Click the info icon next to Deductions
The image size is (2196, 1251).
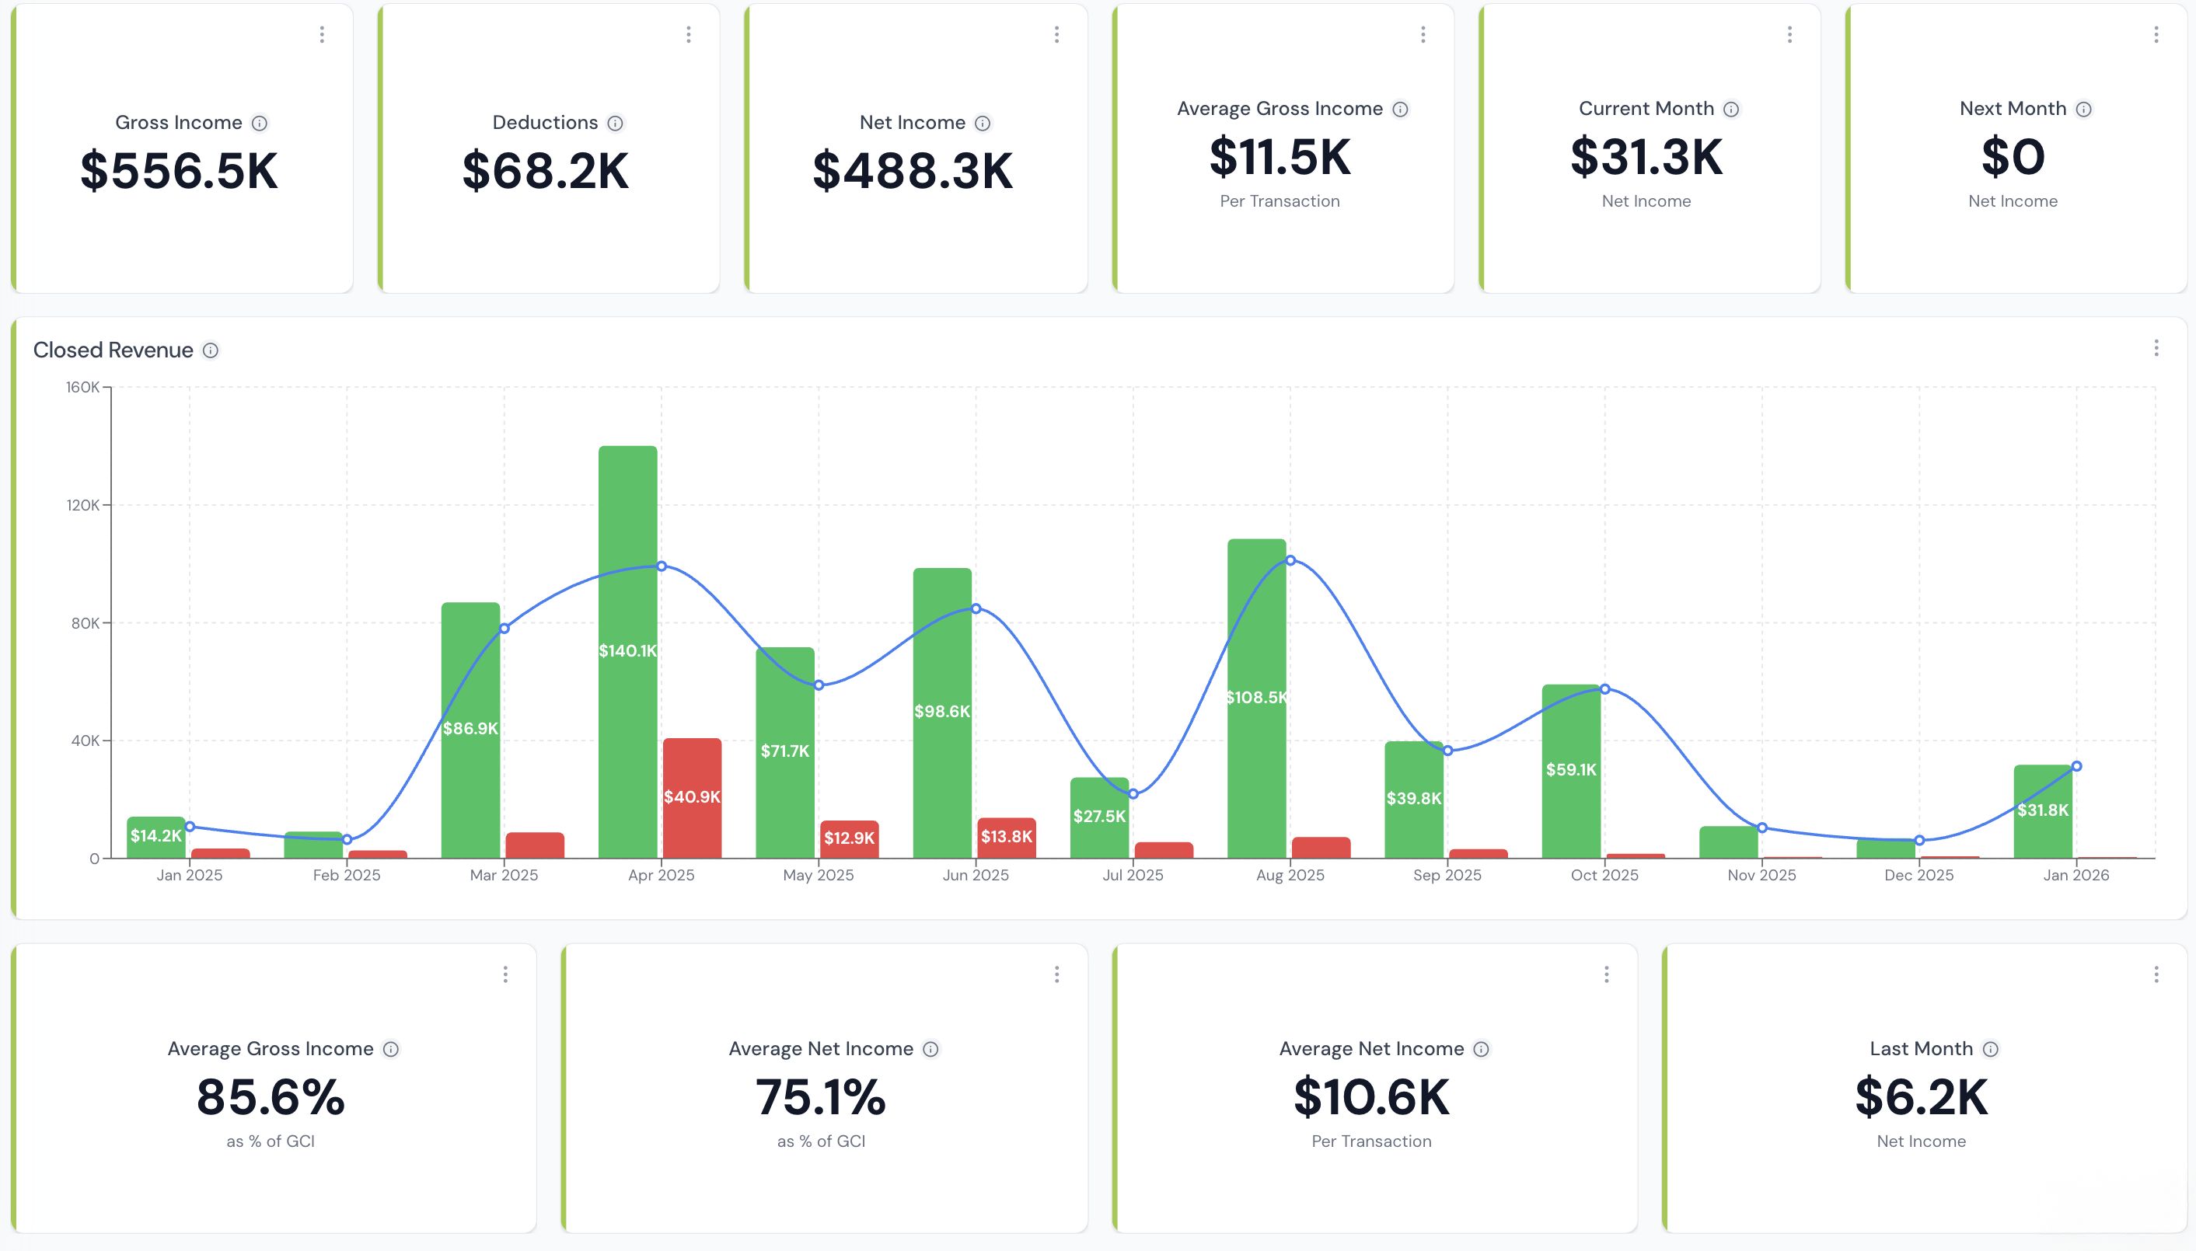click(616, 122)
